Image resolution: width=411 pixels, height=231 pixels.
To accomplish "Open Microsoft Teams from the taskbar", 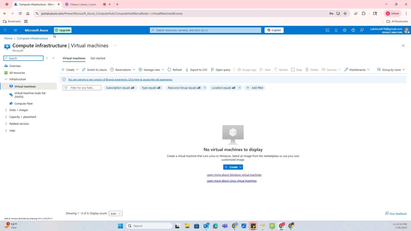I will coord(225,226).
